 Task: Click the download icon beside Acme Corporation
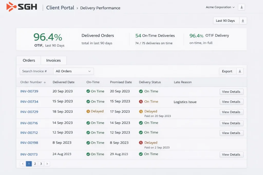[241, 7]
